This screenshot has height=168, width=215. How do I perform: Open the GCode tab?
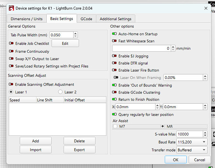click(86, 19)
